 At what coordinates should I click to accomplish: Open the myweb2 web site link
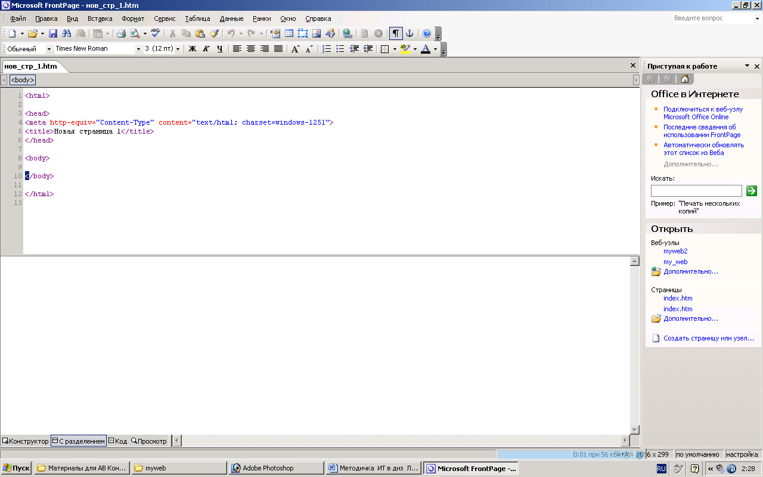coord(675,251)
